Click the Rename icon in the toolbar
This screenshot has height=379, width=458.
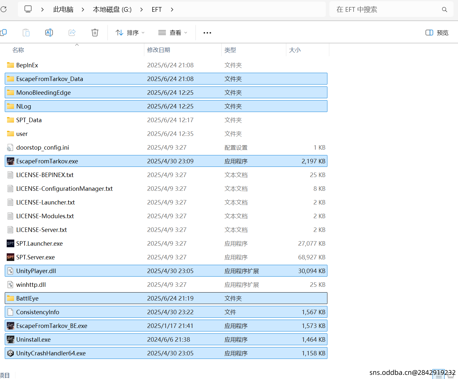coord(49,33)
